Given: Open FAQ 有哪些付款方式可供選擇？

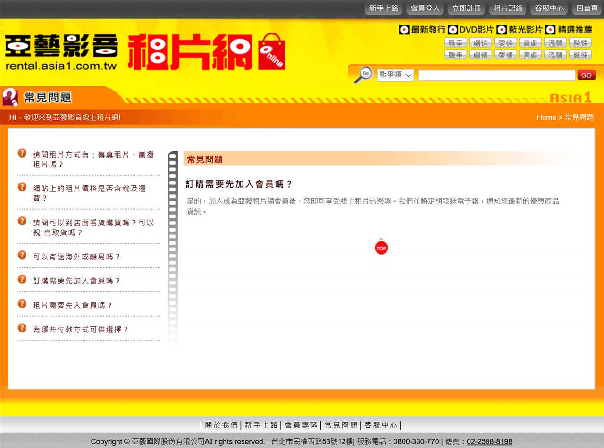Looking at the screenshot, I should (81, 330).
